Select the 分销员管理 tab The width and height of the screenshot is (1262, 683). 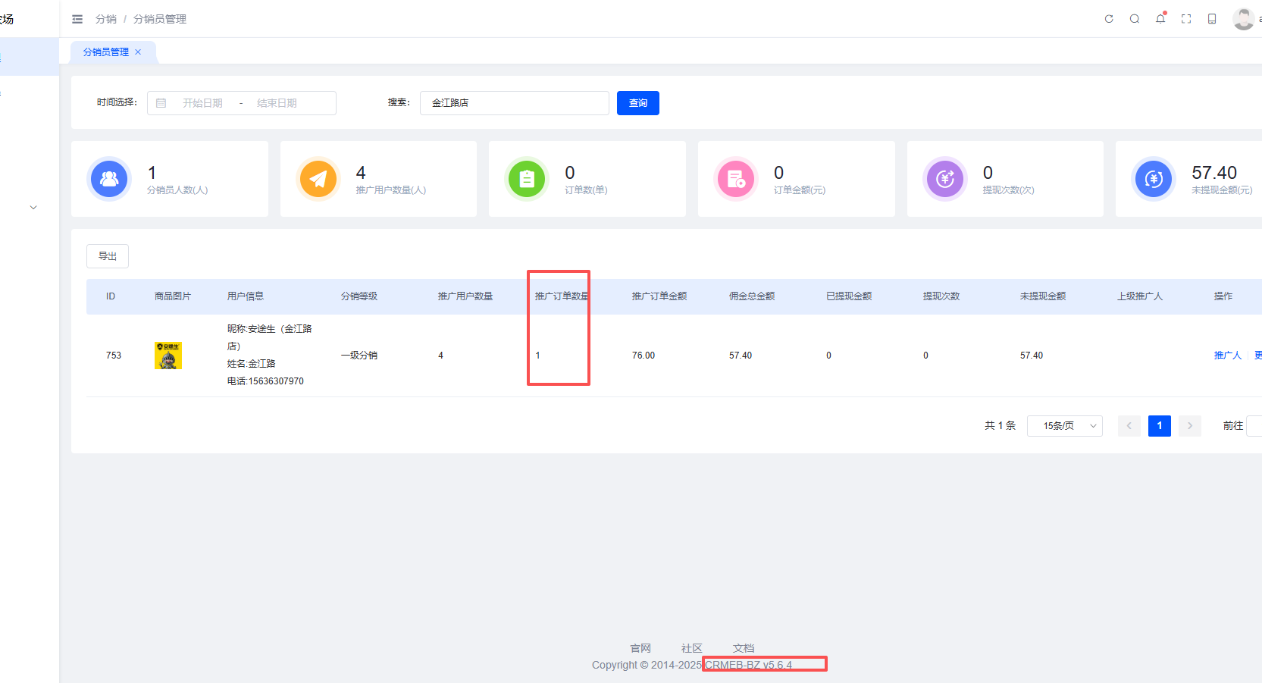pyautogui.click(x=106, y=52)
